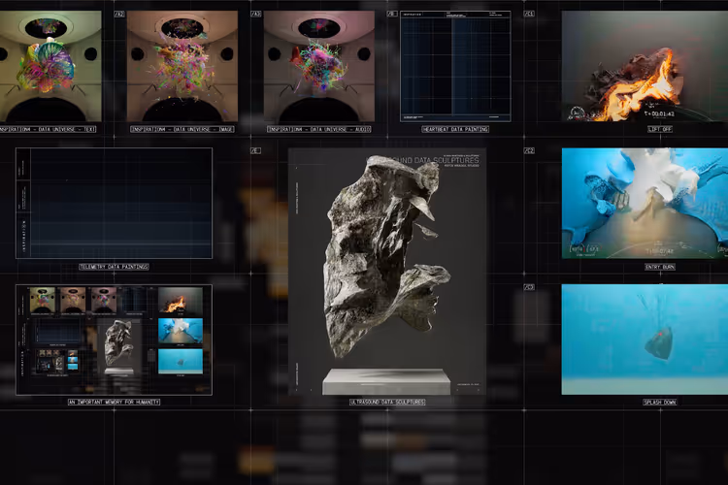Open the overview collage above Important Memory label
Viewport: 728px width, 485px height.
click(x=114, y=339)
